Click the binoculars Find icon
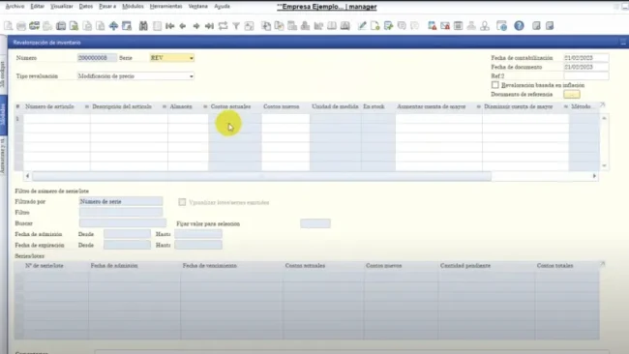629x354 pixels. click(x=143, y=26)
